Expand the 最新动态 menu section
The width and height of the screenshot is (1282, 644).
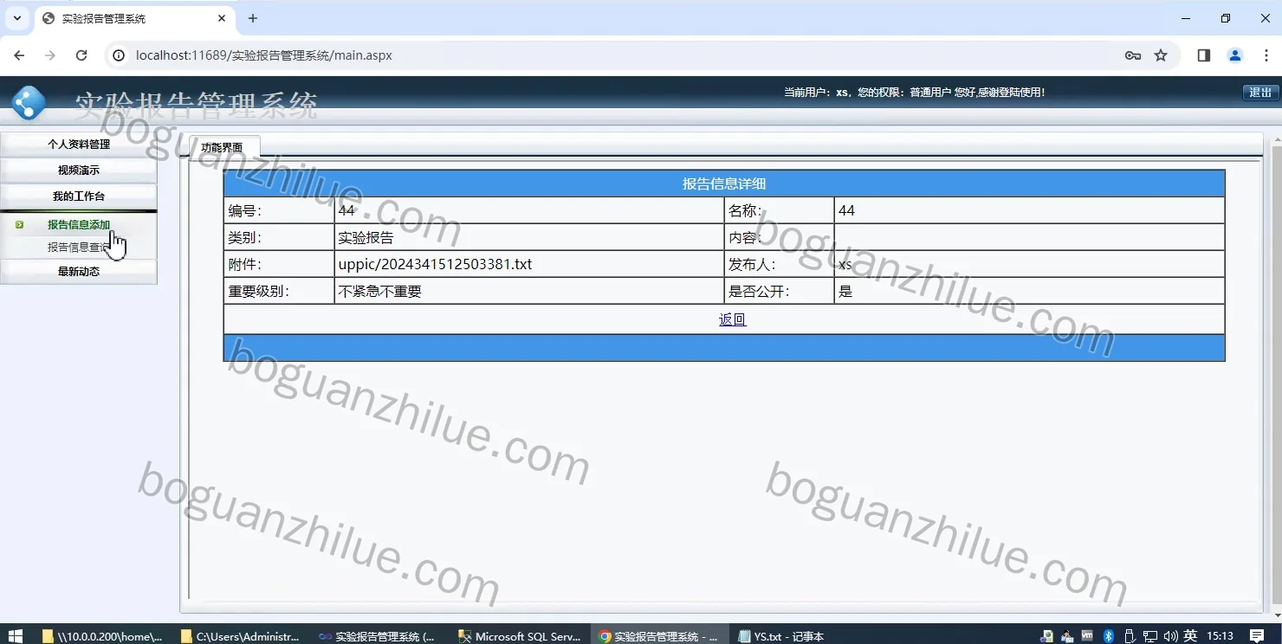point(79,272)
